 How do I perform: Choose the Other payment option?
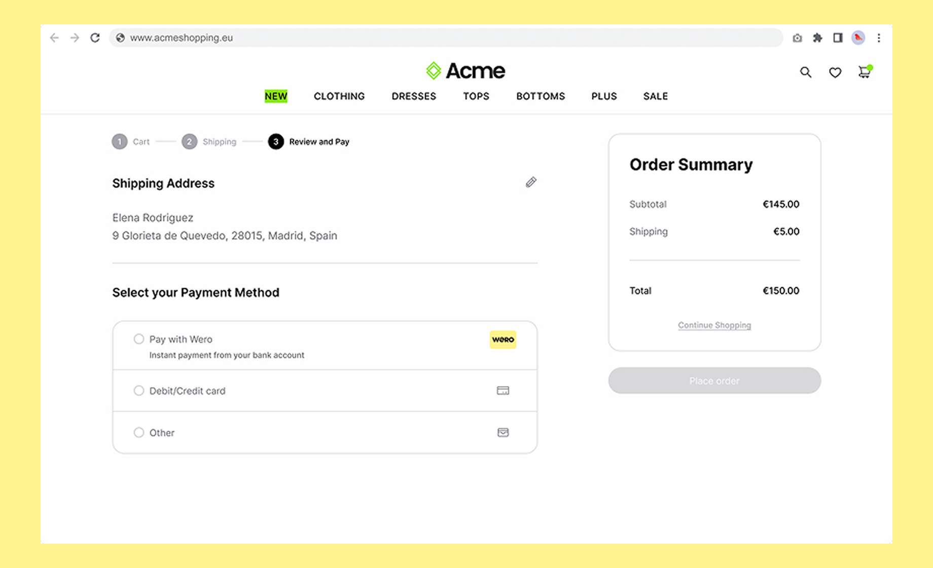pos(139,433)
